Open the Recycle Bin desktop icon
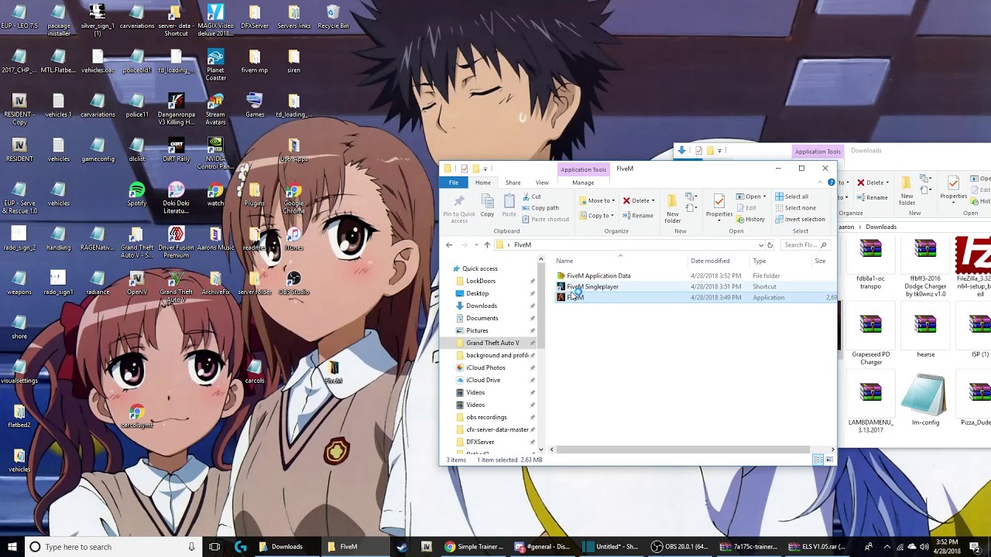 (x=333, y=17)
